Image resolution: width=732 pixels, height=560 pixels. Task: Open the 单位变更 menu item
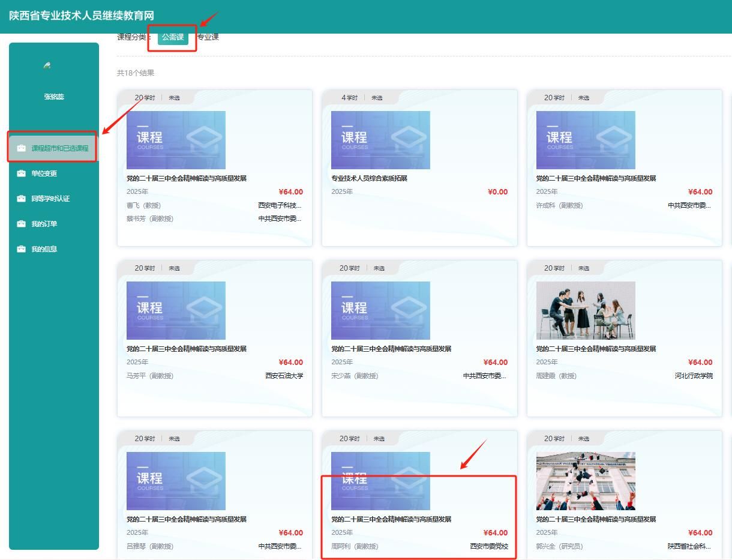[x=44, y=173]
